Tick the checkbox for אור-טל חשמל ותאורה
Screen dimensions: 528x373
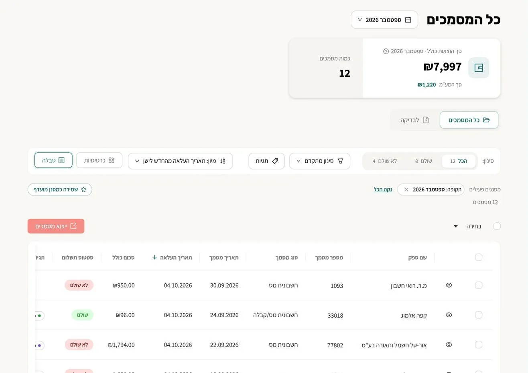click(x=479, y=345)
